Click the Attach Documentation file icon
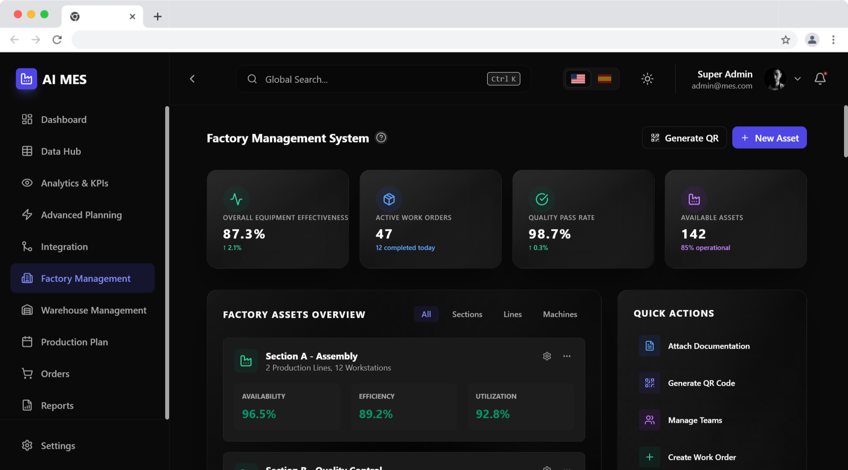The image size is (848, 470). (x=649, y=346)
